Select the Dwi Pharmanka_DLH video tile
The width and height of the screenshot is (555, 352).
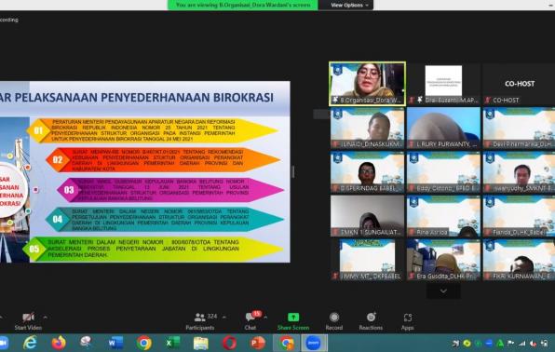tap(520, 128)
